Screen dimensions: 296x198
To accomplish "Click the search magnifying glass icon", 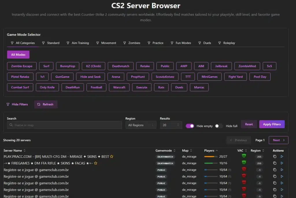I will tap(11, 125).
